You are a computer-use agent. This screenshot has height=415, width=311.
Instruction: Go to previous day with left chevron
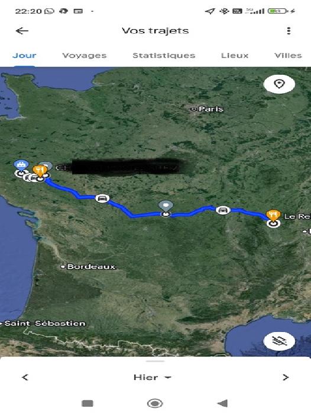click(25, 377)
